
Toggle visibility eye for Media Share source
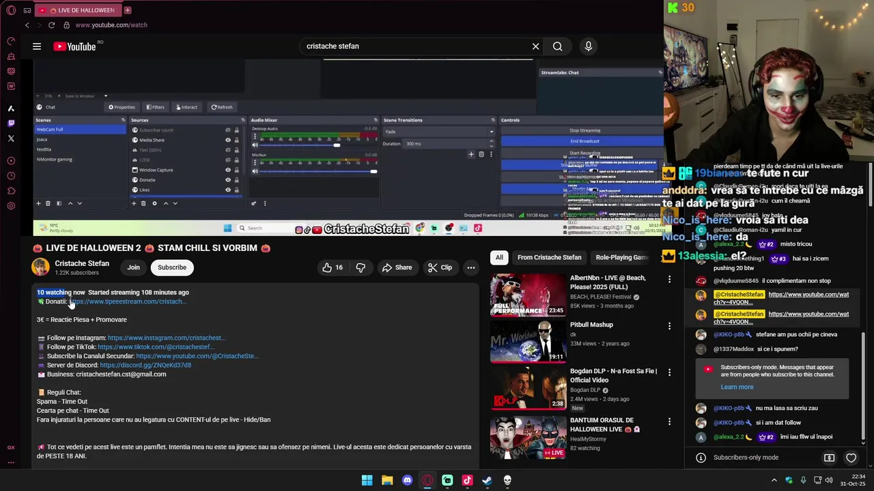228,140
